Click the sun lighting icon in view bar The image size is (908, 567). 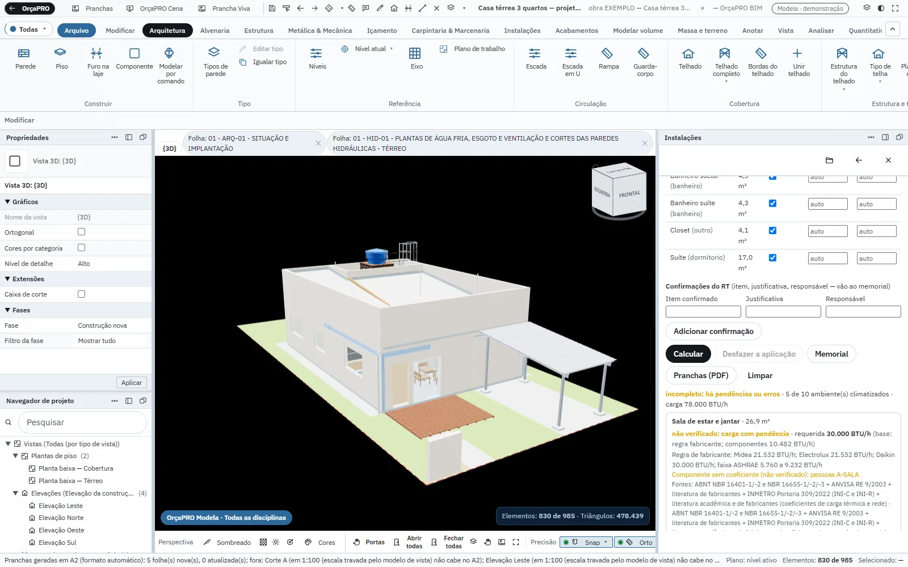[x=276, y=542]
